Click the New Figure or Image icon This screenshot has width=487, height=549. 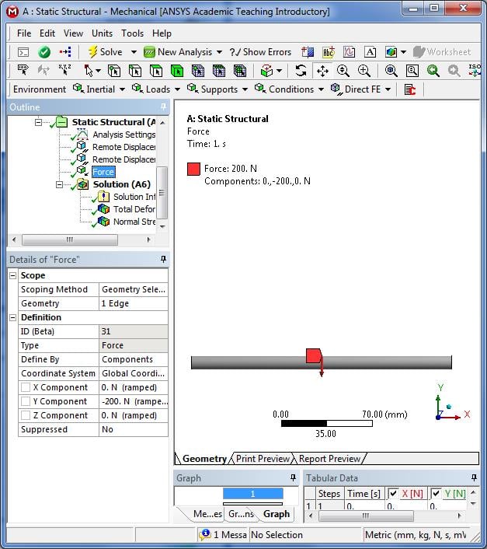[391, 52]
